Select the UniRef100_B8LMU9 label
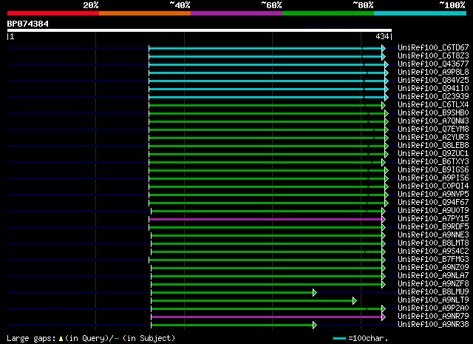This screenshot has width=473, height=344. pyautogui.click(x=433, y=292)
